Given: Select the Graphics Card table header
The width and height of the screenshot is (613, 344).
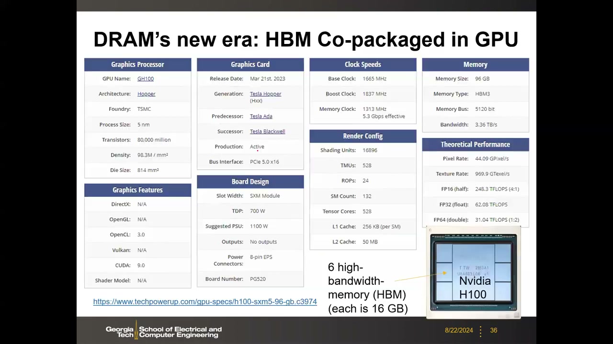Looking at the screenshot, I should 250,64.
